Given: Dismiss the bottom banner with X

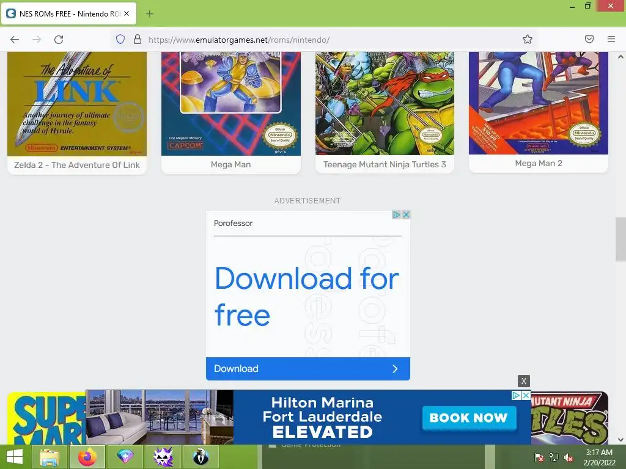Looking at the screenshot, I should (x=524, y=381).
